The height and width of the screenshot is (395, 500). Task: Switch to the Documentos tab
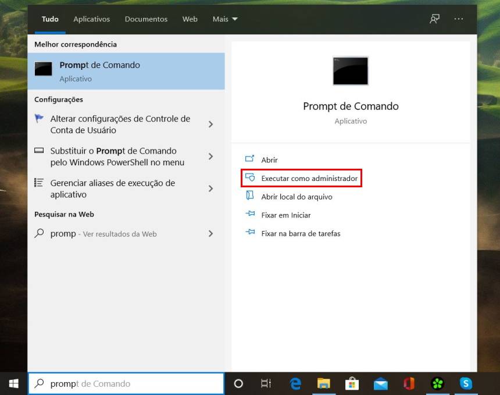tap(146, 19)
